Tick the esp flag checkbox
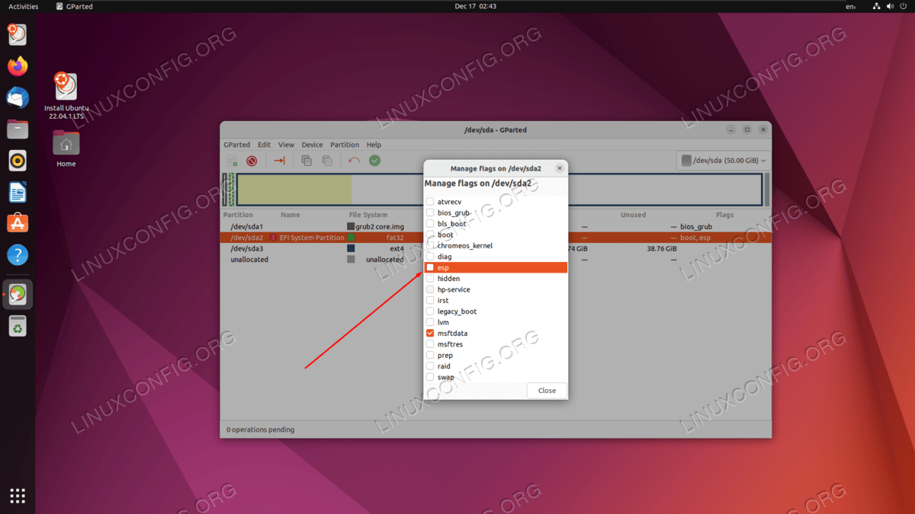 (x=430, y=268)
